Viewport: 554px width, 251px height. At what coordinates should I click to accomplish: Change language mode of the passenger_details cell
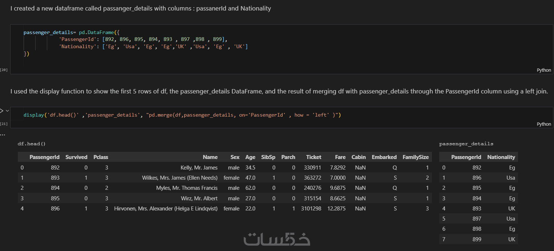[543, 70]
